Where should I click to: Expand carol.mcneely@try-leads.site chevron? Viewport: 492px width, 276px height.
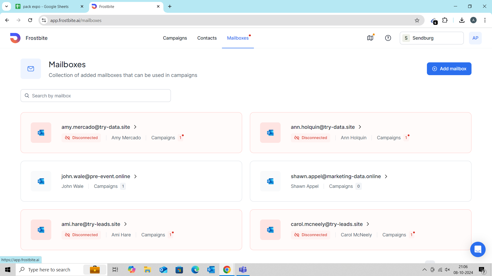368,224
